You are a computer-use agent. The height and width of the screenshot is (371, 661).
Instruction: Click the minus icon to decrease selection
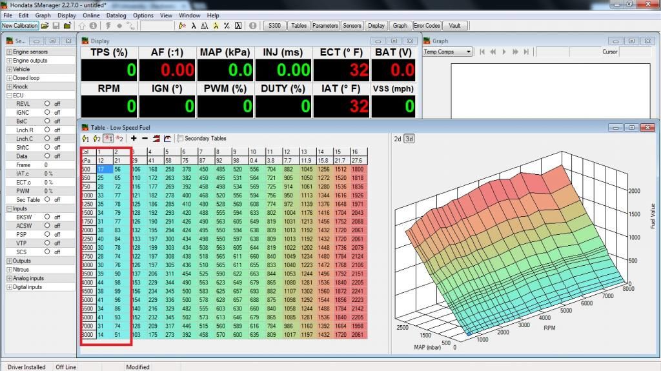pyautogui.click(x=145, y=138)
